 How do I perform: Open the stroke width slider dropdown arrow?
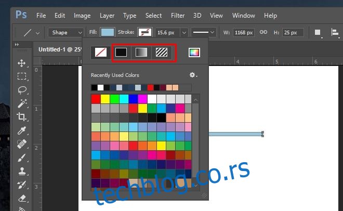click(184, 33)
